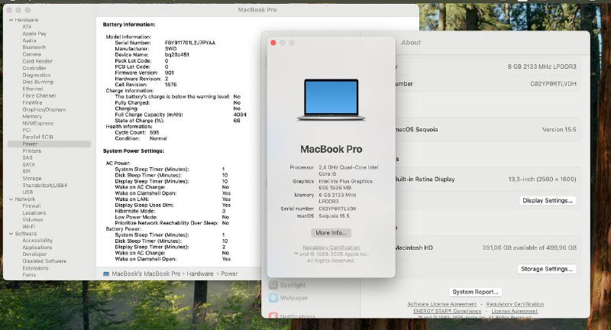Select SAS in the Hardware list
Screen dimensions: 611x330
(27, 158)
